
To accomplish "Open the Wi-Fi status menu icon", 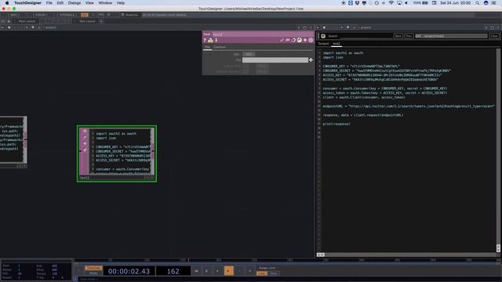I will 391,3.
